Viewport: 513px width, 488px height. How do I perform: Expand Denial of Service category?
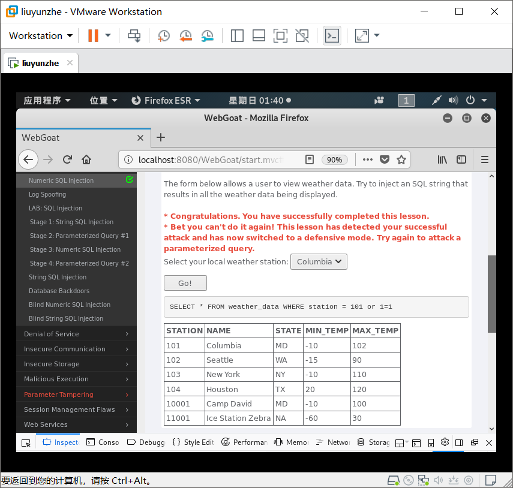point(77,334)
